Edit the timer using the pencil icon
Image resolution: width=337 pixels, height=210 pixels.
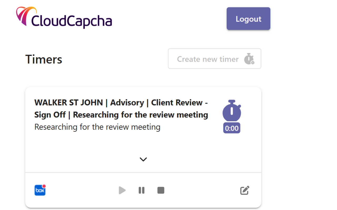pyautogui.click(x=245, y=190)
